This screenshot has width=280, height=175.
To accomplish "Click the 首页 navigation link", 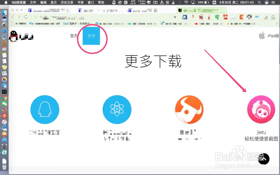I will [74, 36].
